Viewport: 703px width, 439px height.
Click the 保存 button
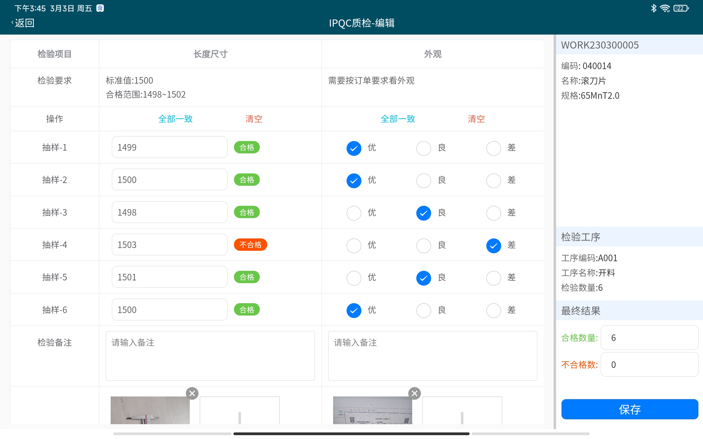click(x=629, y=409)
